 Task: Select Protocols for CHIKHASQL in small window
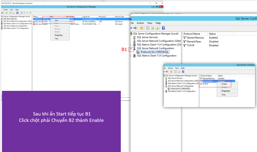tap(180, 89)
